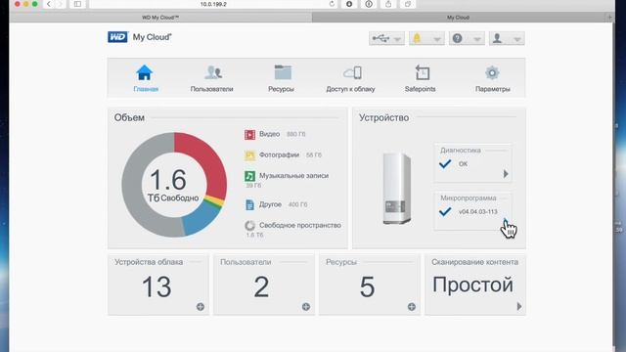Open the help dropdown arrow

coord(477,39)
